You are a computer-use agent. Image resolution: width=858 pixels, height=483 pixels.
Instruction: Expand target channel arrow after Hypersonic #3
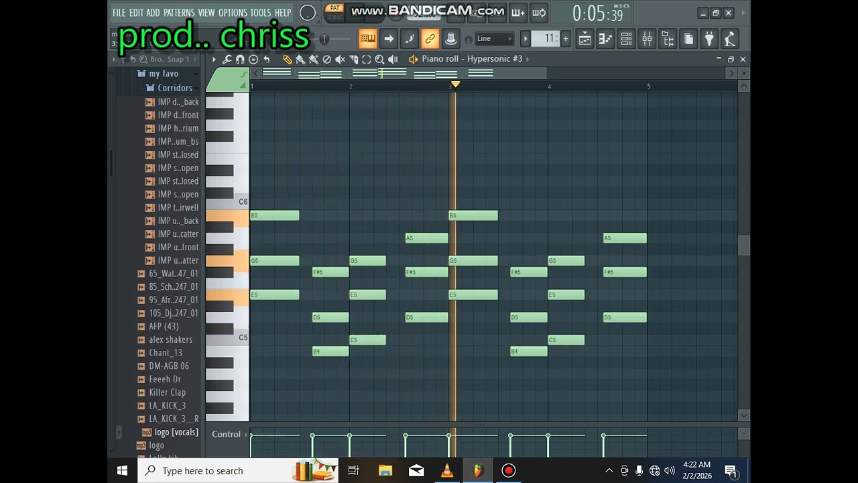point(528,59)
